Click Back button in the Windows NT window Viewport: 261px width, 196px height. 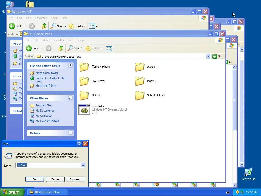click(16, 26)
